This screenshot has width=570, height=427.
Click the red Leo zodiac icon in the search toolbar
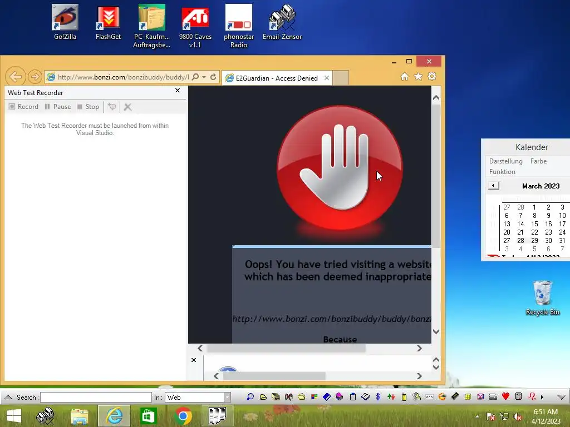pos(532,396)
